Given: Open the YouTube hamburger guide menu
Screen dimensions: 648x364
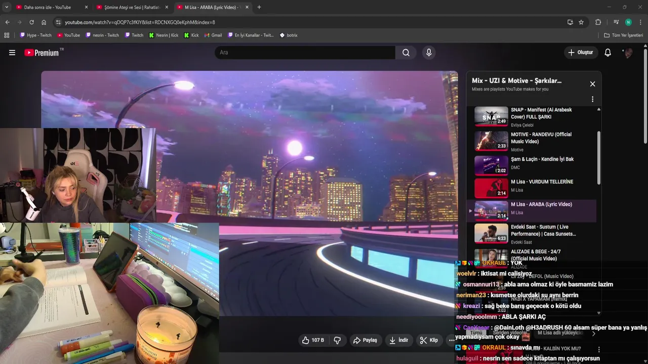Looking at the screenshot, I should click(x=12, y=53).
